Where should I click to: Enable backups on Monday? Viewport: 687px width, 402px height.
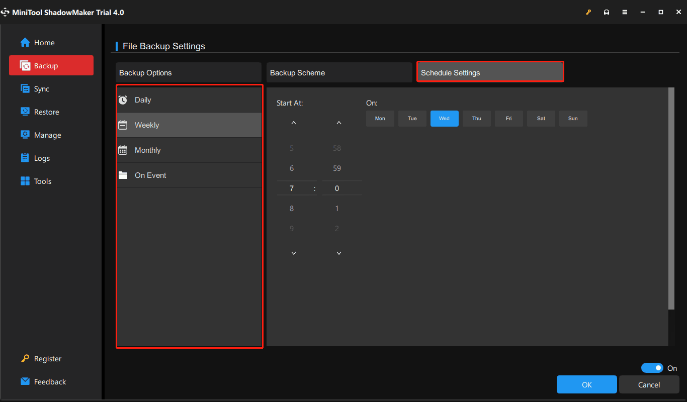[380, 118]
